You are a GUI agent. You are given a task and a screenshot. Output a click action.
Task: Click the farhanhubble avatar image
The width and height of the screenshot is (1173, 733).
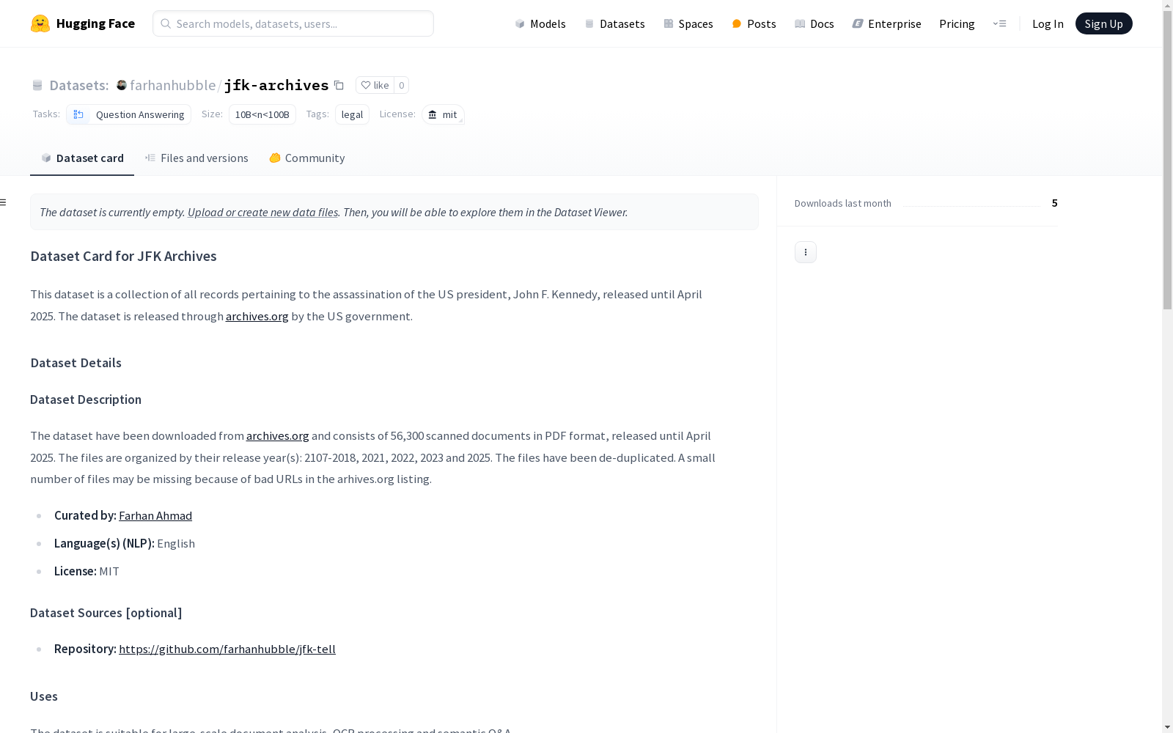(x=122, y=85)
